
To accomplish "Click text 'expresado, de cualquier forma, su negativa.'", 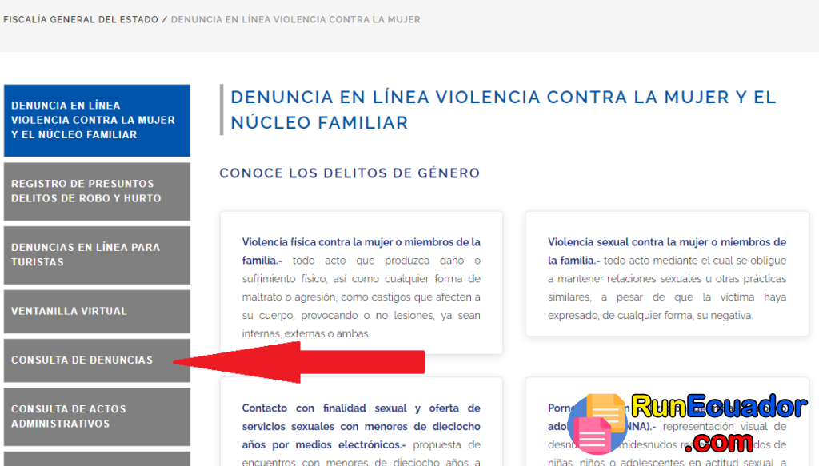I will [x=650, y=315].
